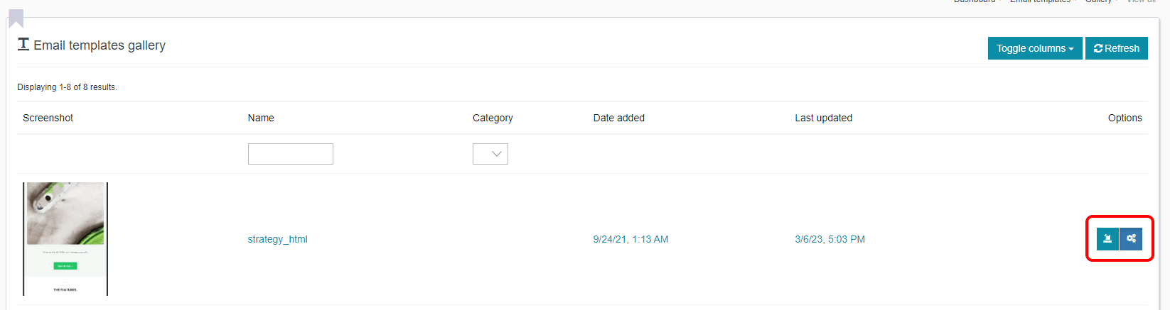This screenshot has width=1170, height=310.
Task: Click the Category column header
Action: click(x=493, y=118)
